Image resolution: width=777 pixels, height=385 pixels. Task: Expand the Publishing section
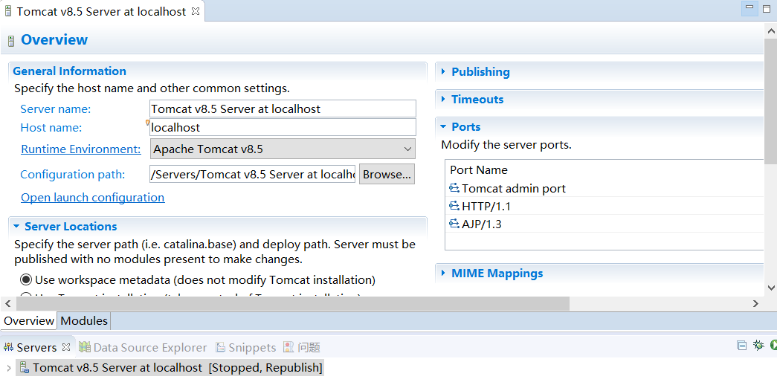pos(444,72)
